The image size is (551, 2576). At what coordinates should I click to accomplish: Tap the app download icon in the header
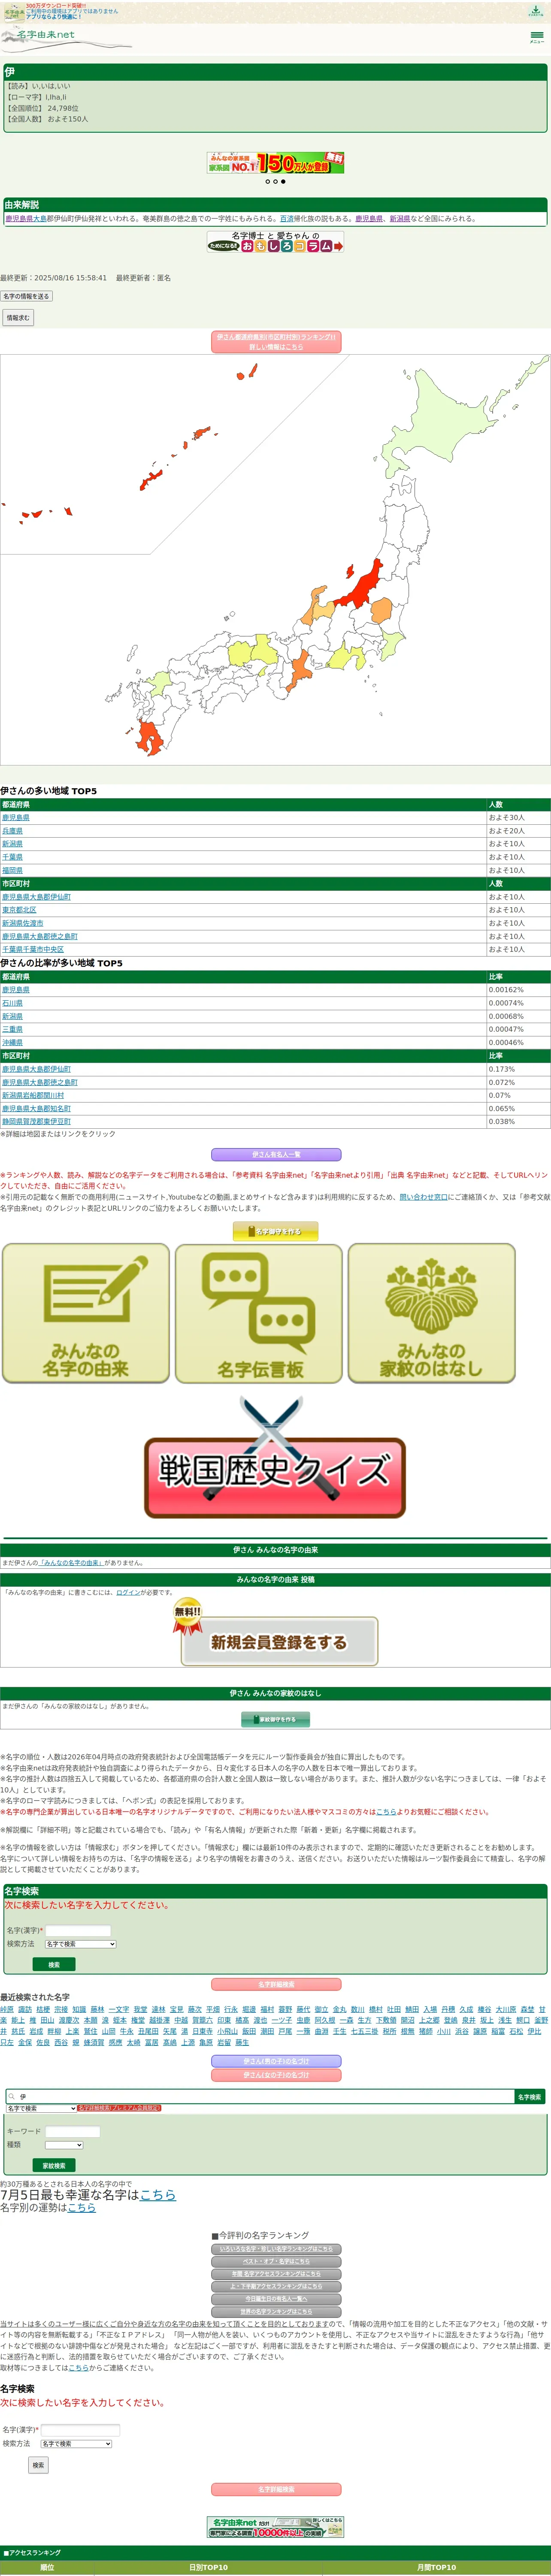535,11
